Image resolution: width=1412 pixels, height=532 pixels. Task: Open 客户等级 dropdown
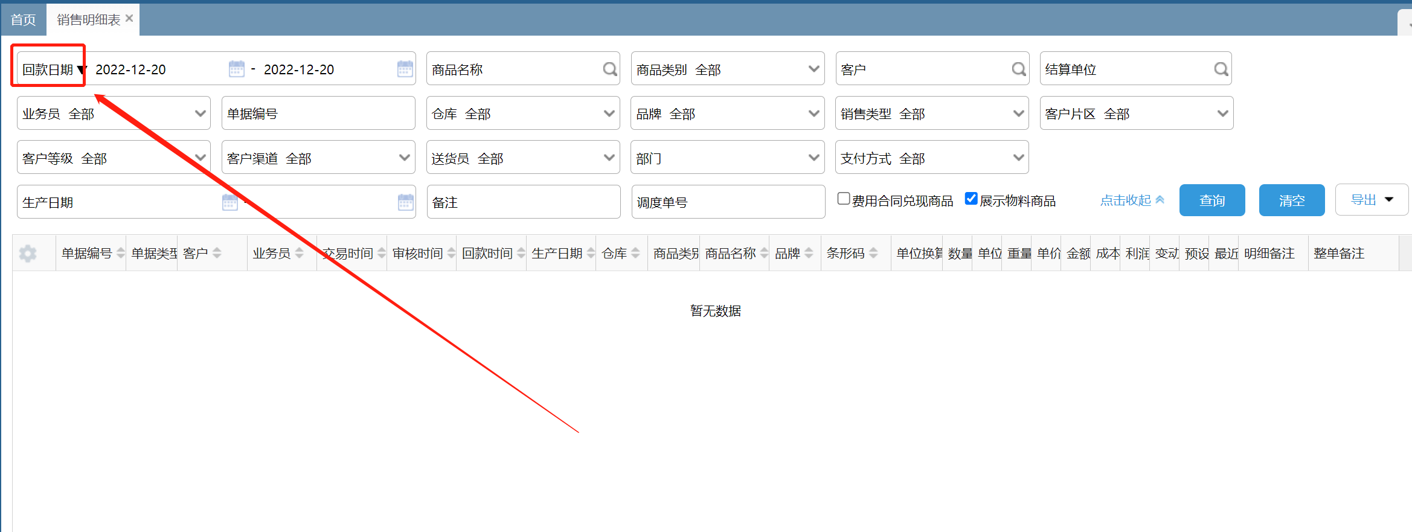(114, 158)
